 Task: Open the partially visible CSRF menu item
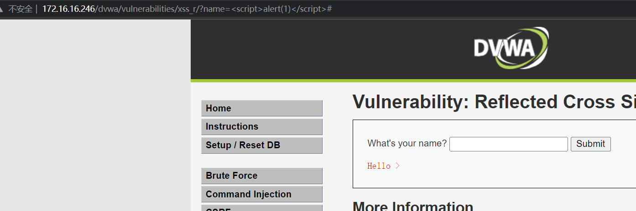262,208
